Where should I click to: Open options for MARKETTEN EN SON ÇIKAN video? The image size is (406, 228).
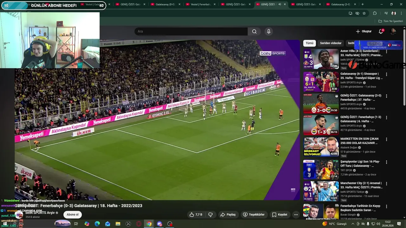[386, 139]
